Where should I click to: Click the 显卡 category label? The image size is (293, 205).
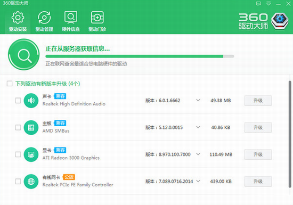(x=47, y=150)
